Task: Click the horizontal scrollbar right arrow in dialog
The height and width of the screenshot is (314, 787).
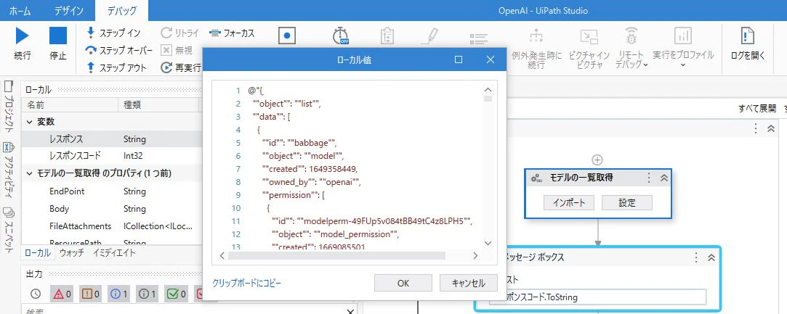Action: 475,255
